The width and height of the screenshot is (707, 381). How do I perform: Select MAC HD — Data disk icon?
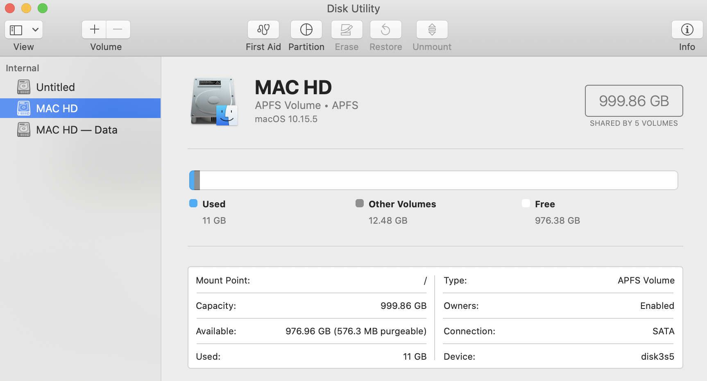point(24,130)
